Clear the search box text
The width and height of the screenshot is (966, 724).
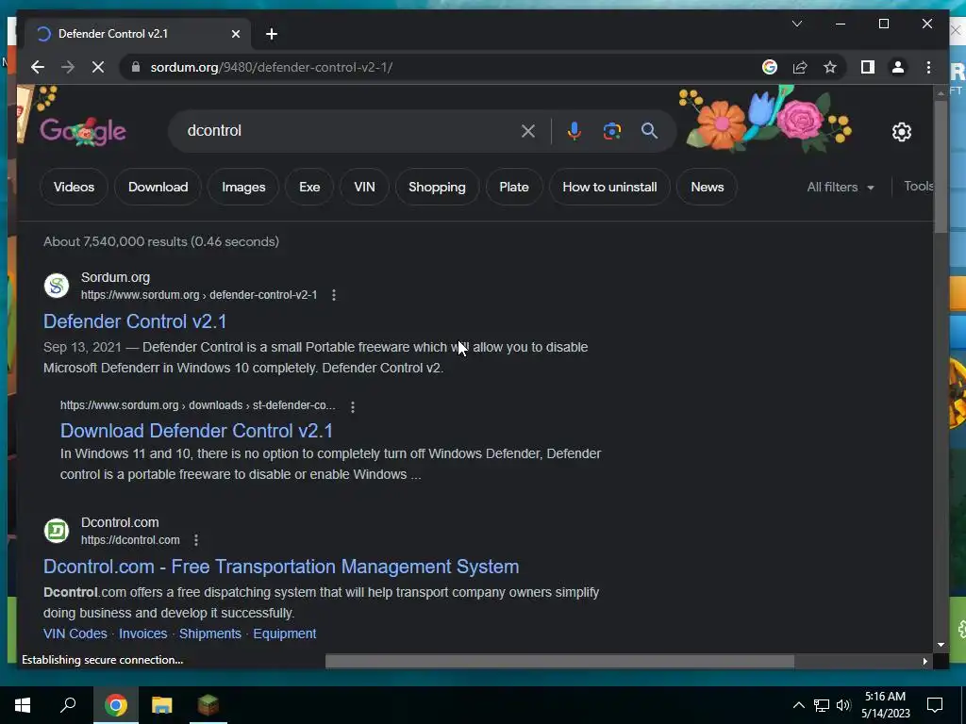[528, 130]
